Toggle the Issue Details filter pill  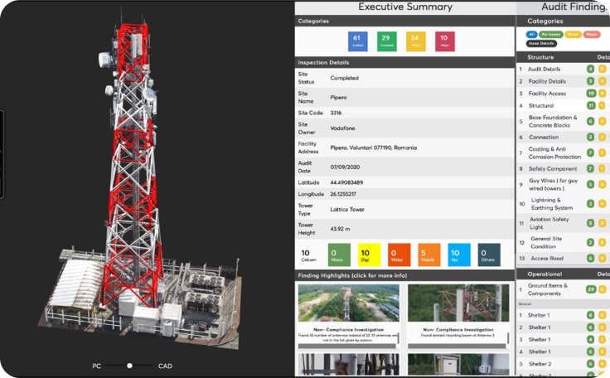click(x=540, y=43)
